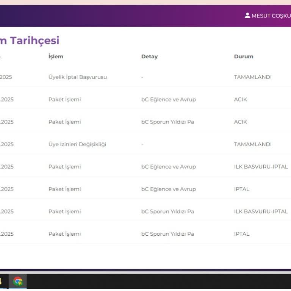Click the user profile icon beside MESUT COŞKU
291x291 pixels.
[x=247, y=16]
